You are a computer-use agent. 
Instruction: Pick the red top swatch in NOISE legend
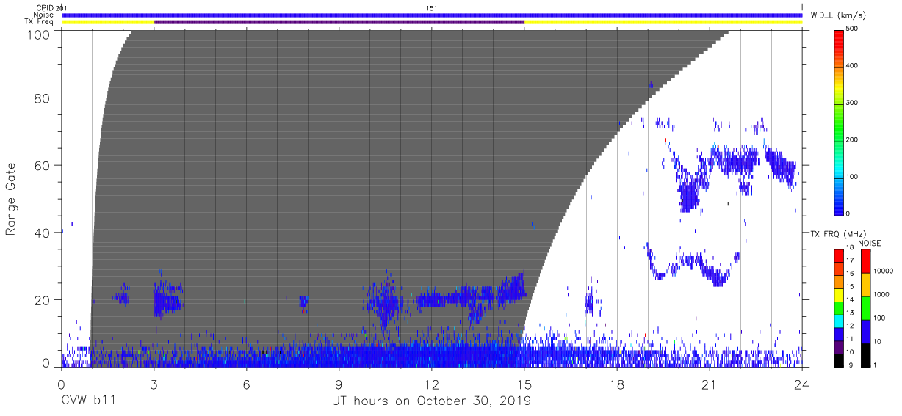[865, 261]
